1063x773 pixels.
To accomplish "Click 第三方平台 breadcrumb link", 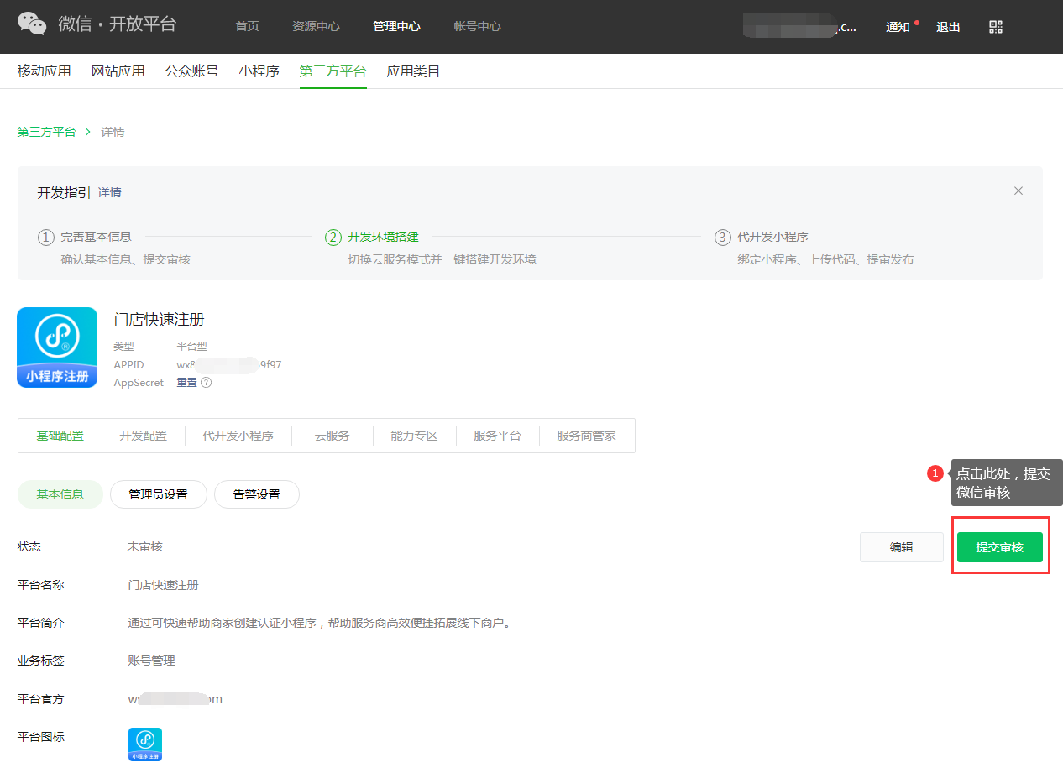I will click(46, 132).
